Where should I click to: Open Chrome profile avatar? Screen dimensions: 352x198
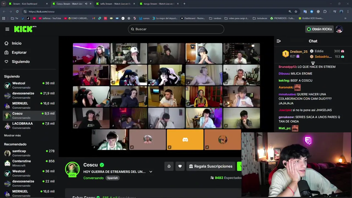(x=341, y=12)
